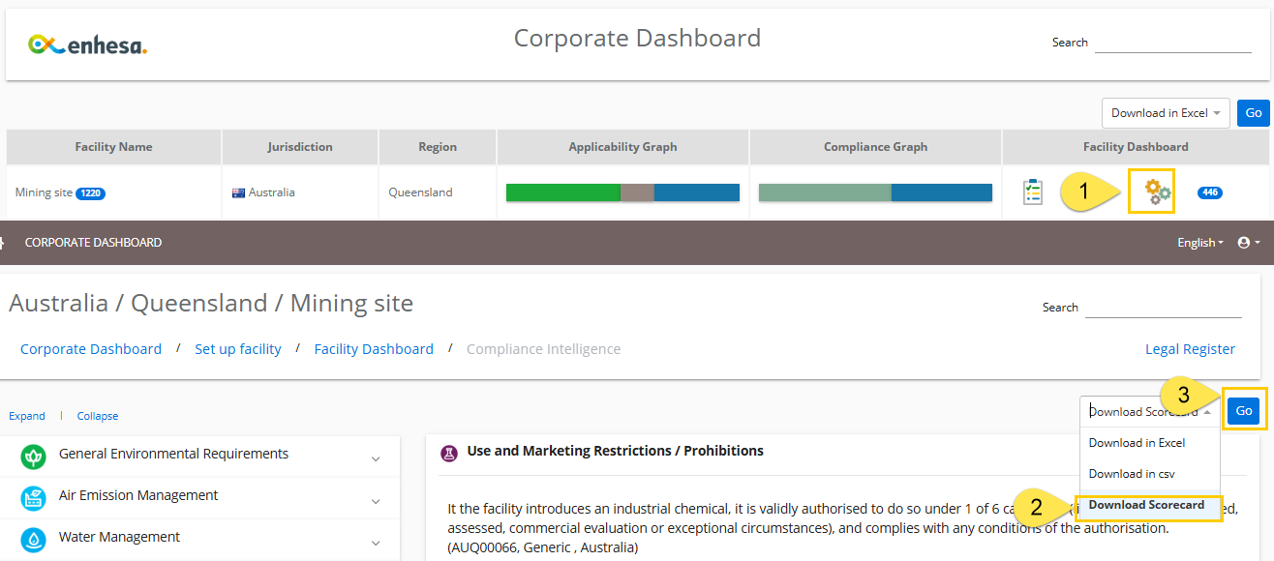1274x561 pixels.
Task: Click the Corporate Dashboard search field
Action: click(x=1173, y=43)
